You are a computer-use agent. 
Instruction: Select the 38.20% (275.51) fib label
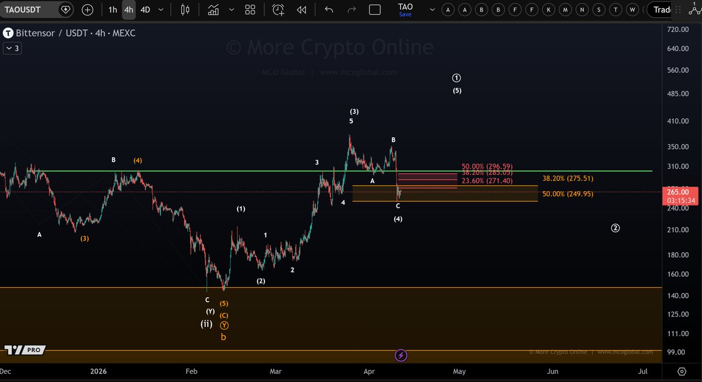tap(567, 178)
